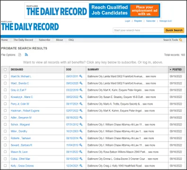Viewport: 187px width, 170px height.
Task: Click key icon in Perry Jr, Colin W row
Action: [81, 104]
